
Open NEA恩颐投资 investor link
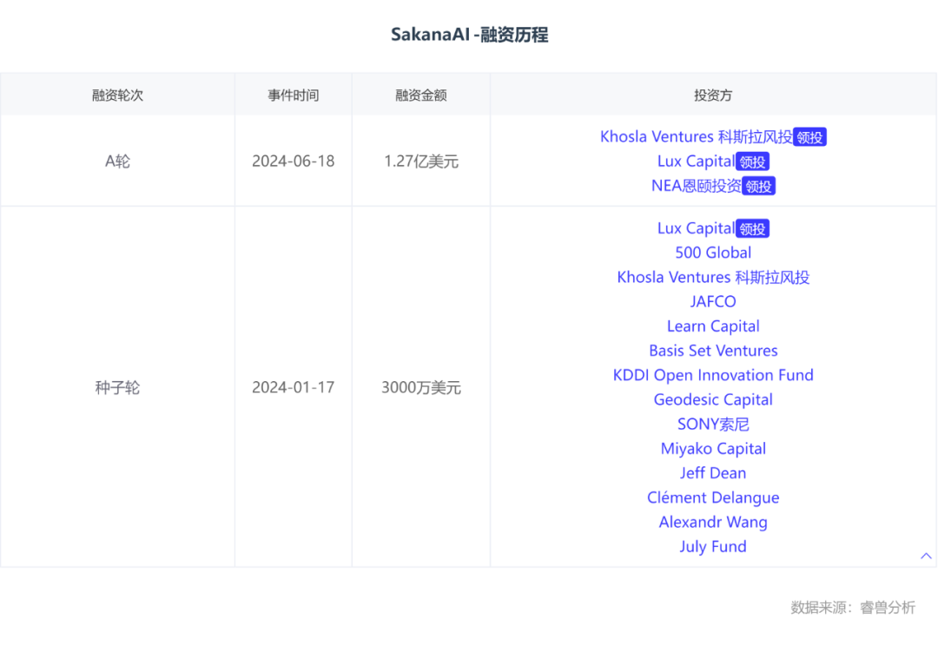pos(696,186)
